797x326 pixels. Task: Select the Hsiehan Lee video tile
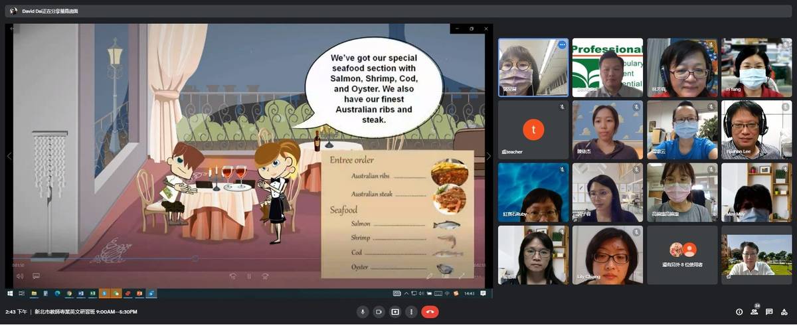point(756,129)
